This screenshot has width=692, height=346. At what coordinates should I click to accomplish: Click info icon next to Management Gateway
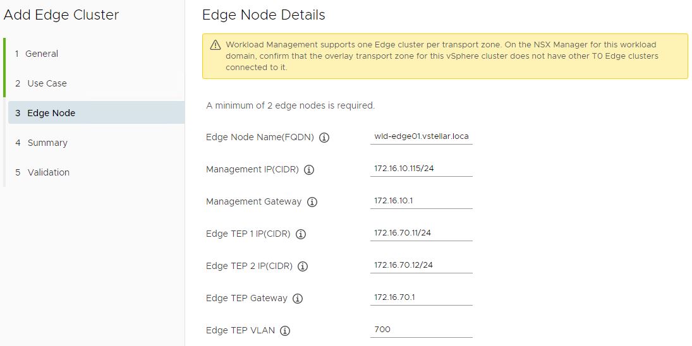[x=312, y=202]
